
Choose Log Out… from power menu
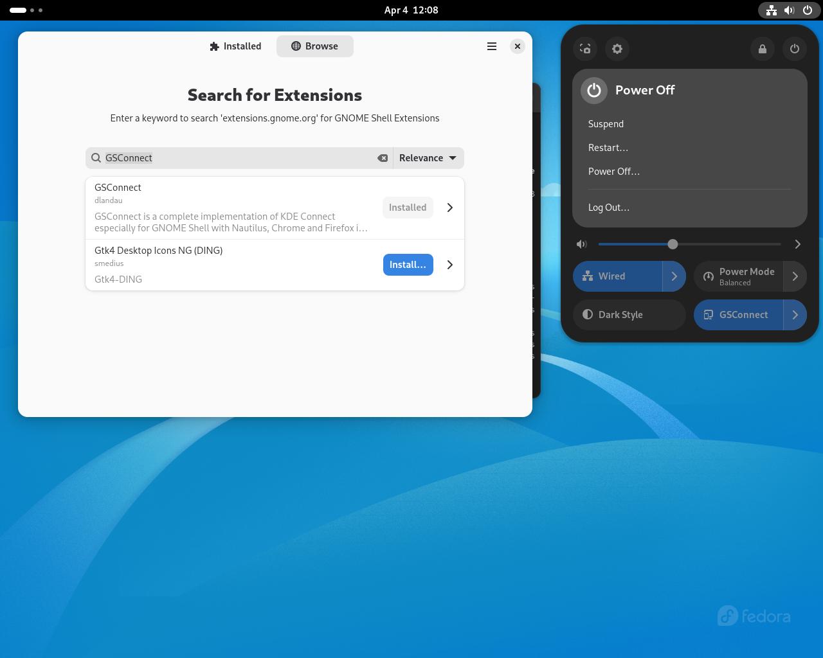[x=690, y=208]
